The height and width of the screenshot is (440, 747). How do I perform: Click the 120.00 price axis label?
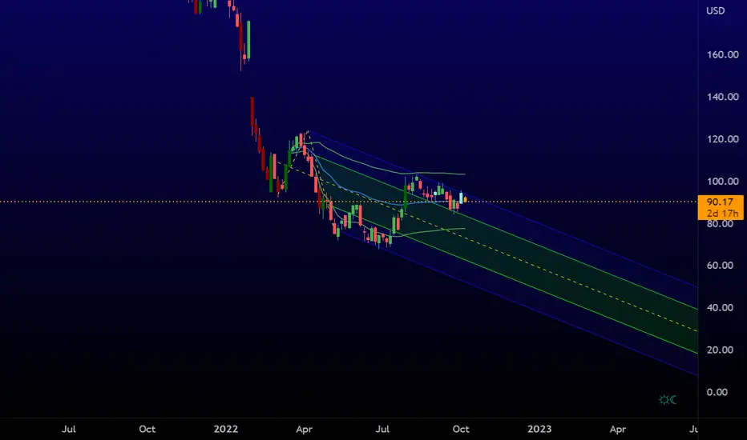click(x=723, y=139)
